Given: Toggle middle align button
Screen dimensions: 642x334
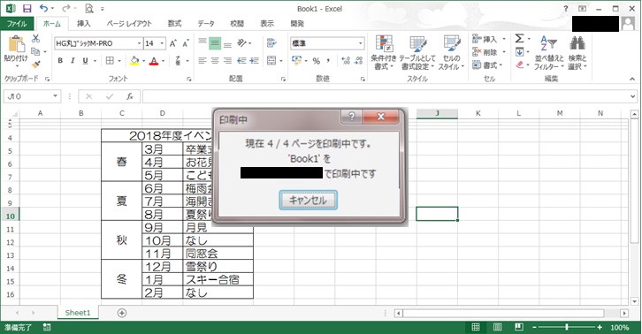Looking at the screenshot, I should tap(215, 43).
